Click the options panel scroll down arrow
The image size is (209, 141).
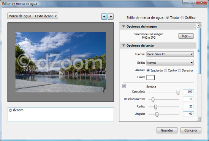(x=199, y=119)
